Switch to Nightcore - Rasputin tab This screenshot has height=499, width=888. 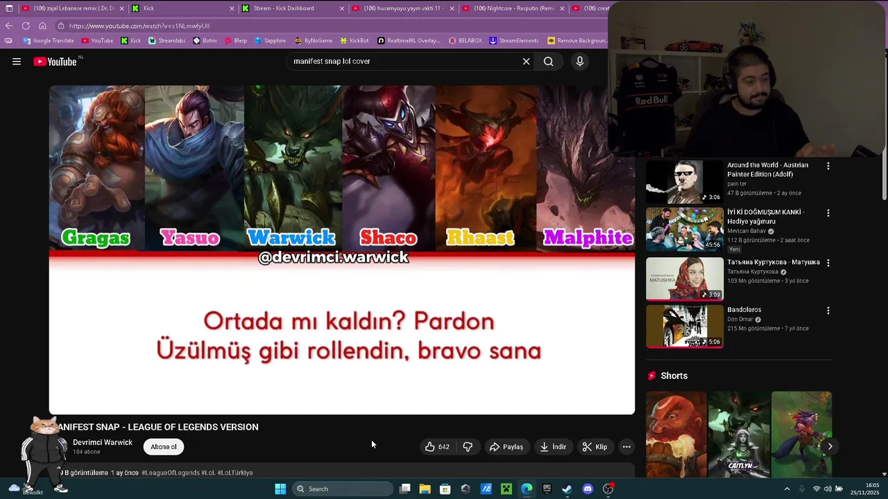coord(512,8)
